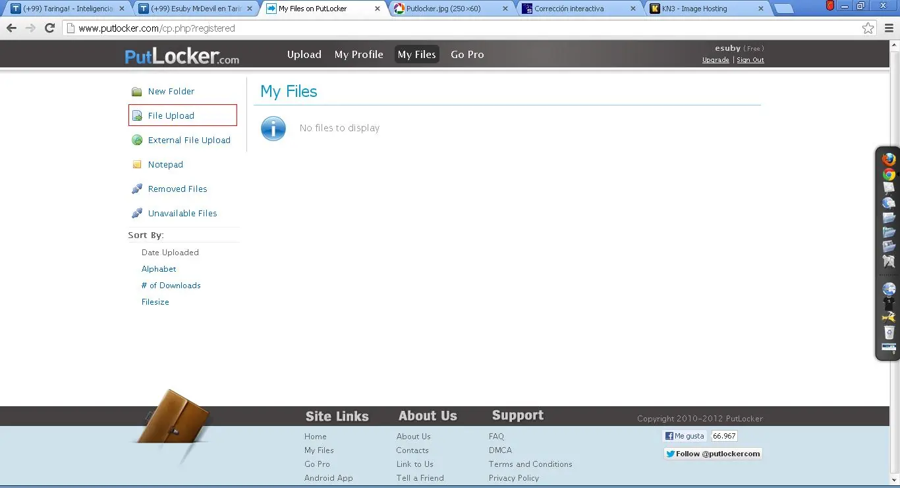Click My Files in footer Site Links
Viewport: 900px width, 488px height.
point(319,450)
